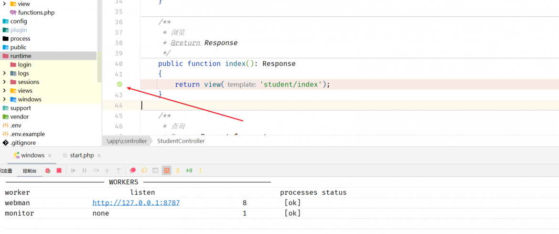Close the windows debug tab
The width and height of the screenshot is (559, 234).
click(50, 156)
